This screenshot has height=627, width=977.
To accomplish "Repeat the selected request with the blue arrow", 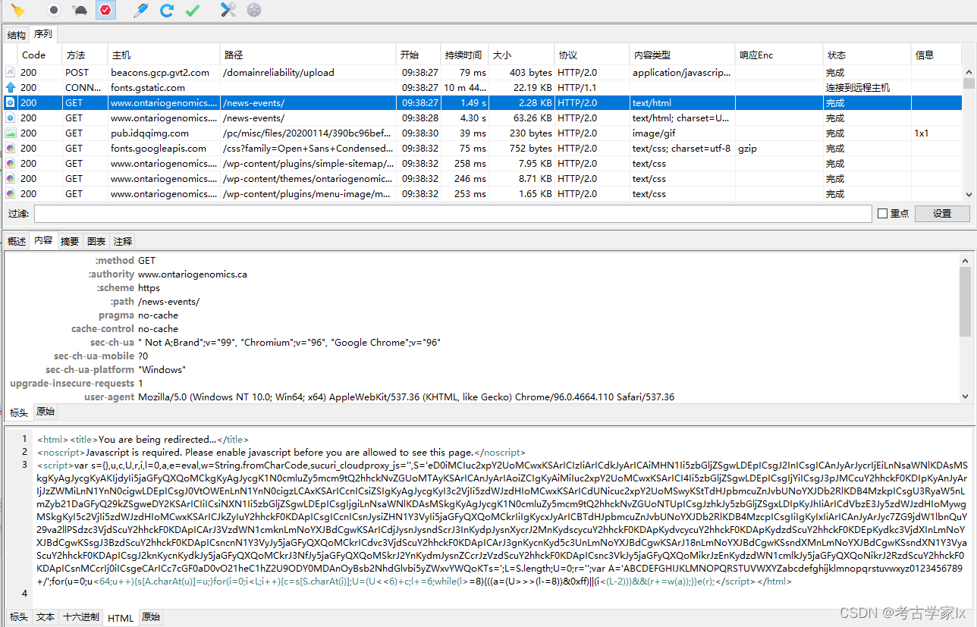I will point(167,10).
